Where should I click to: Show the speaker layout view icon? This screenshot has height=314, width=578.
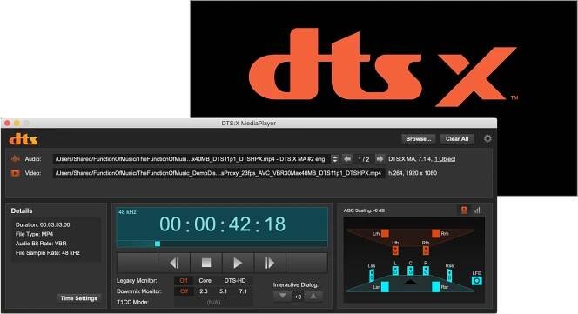(x=464, y=210)
